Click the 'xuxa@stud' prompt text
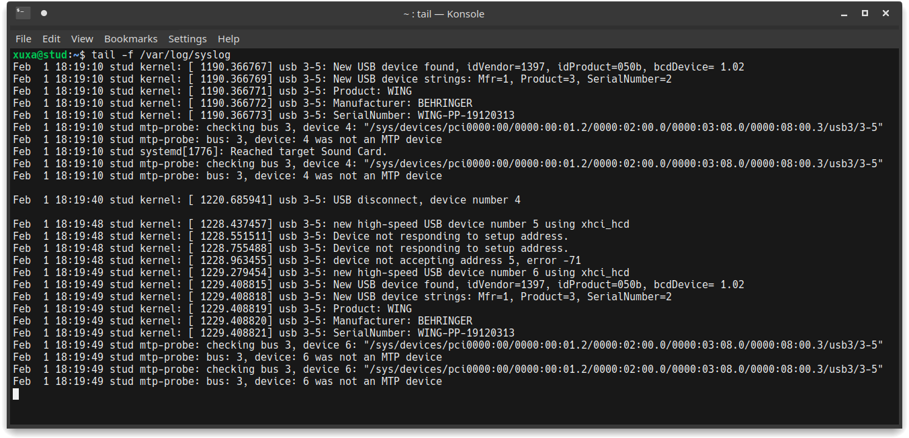The height and width of the screenshot is (438, 909). [x=40, y=54]
